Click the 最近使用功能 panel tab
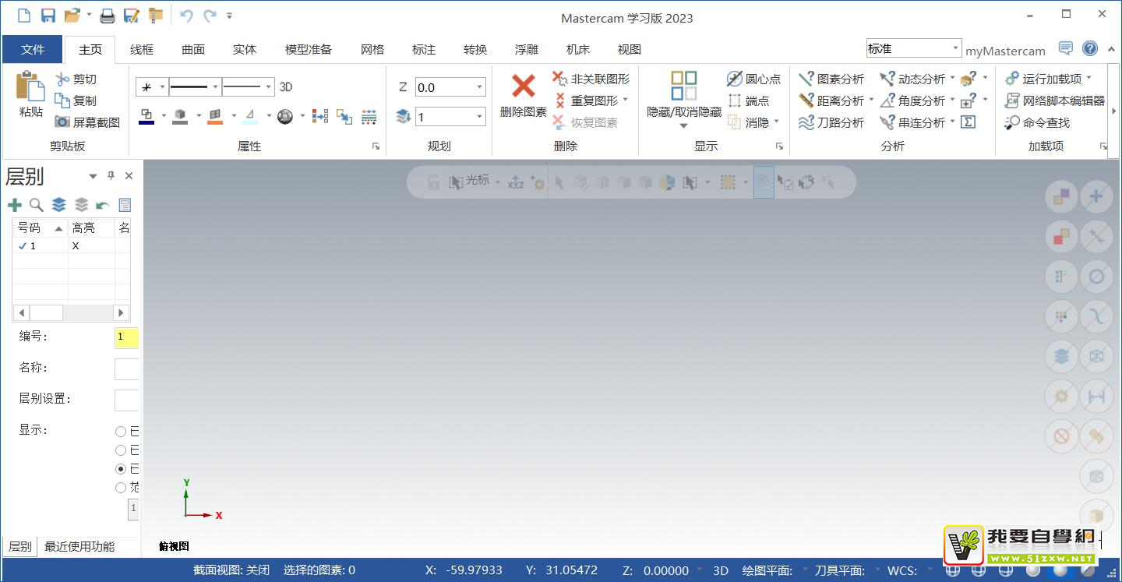This screenshot has height=582, width=1122. pos(79,547)
